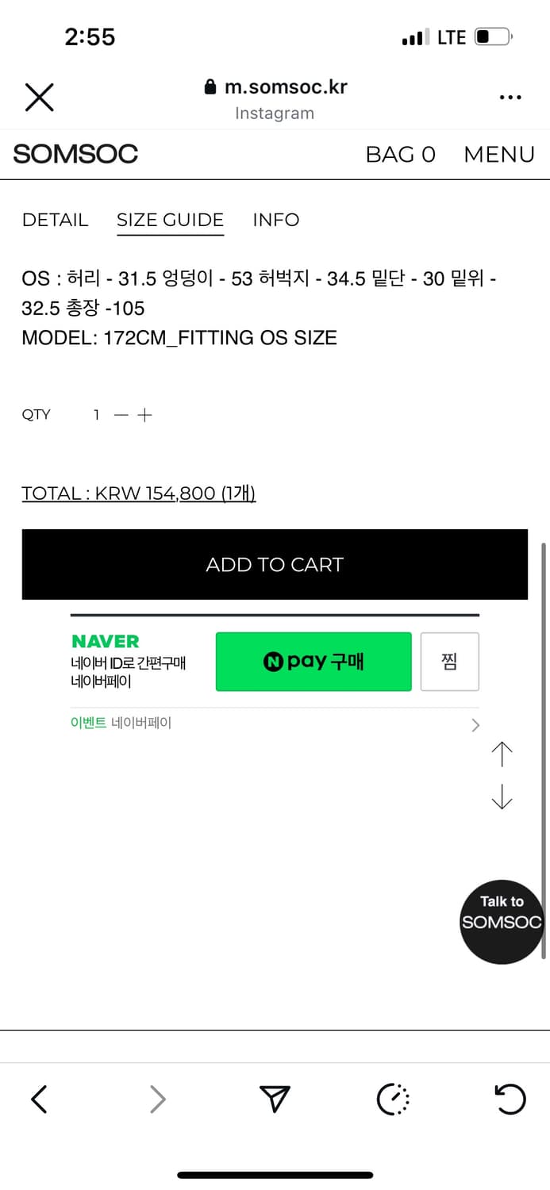Open the shopping BAG
Viewport: 550px width, 1190px height.
pos(400,154)
